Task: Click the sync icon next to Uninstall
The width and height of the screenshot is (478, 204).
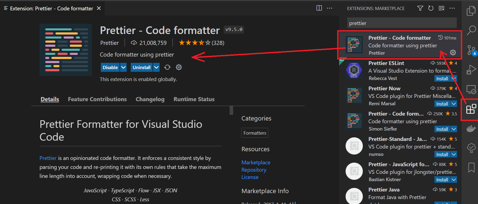Action: click(x=167, y=67)
